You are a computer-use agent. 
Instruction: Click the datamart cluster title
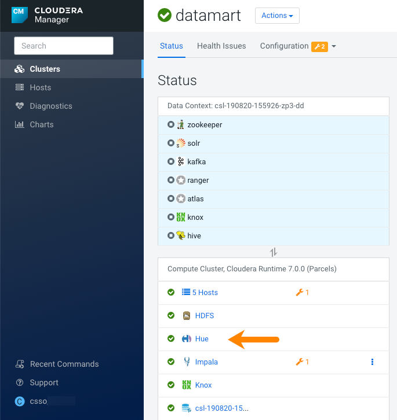(208, 15)
